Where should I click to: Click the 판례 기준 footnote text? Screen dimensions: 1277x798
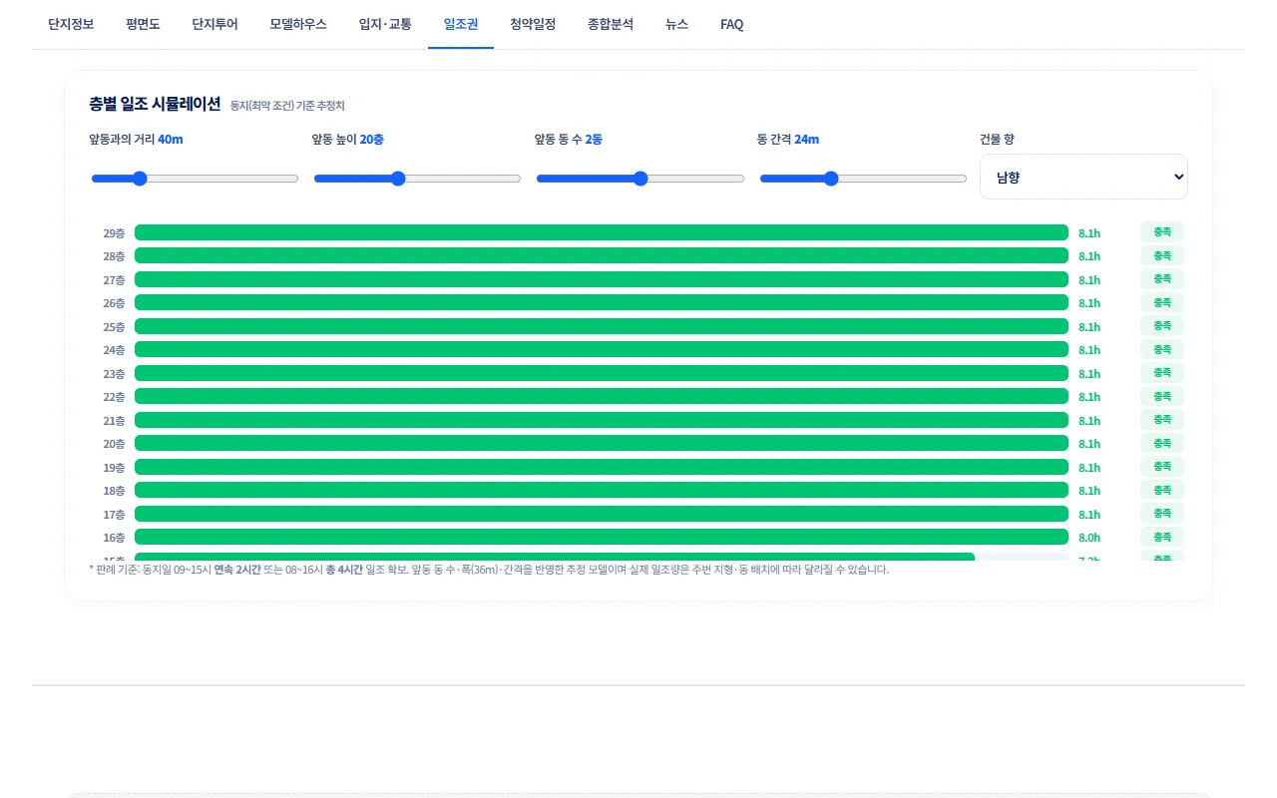click(x=489, y=570)
